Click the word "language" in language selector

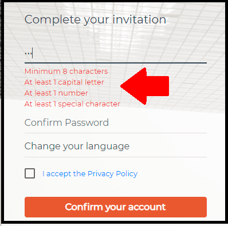108,146
